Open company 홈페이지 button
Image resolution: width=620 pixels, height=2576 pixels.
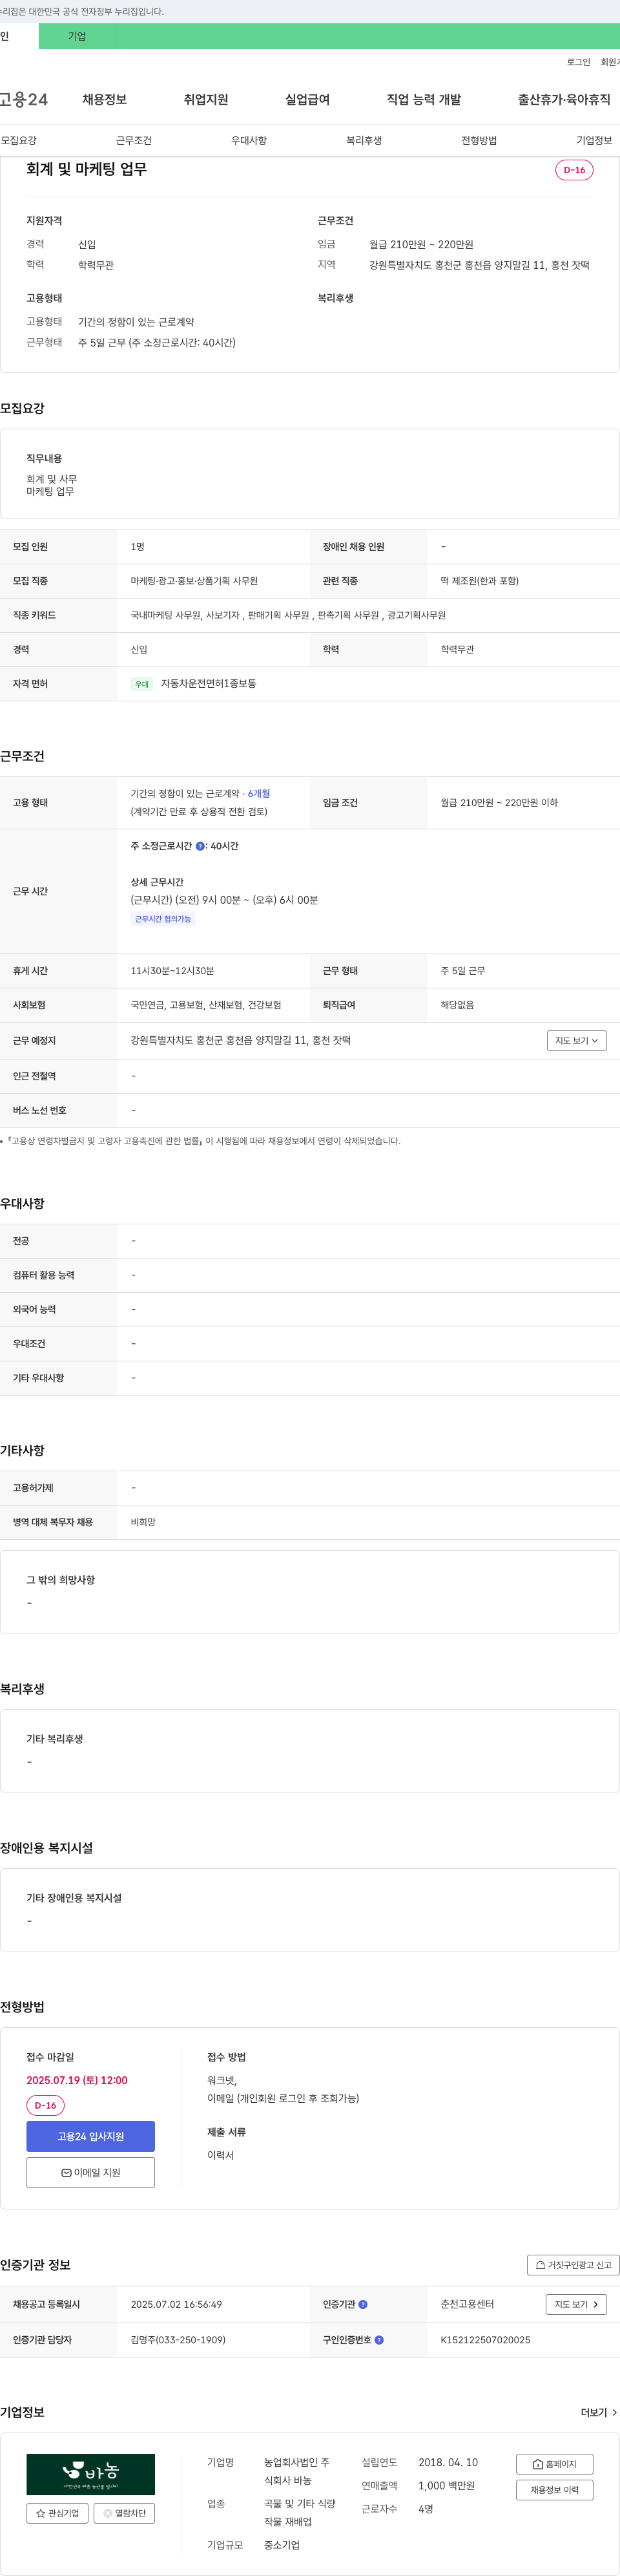pos(554,2464)
